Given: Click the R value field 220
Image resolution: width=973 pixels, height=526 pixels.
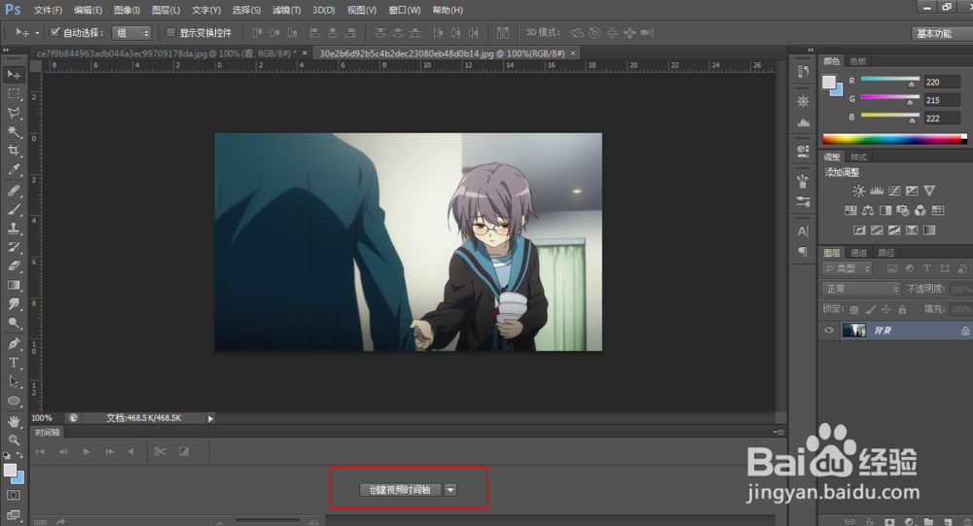Looking at the screenshot, I should 941,82.
